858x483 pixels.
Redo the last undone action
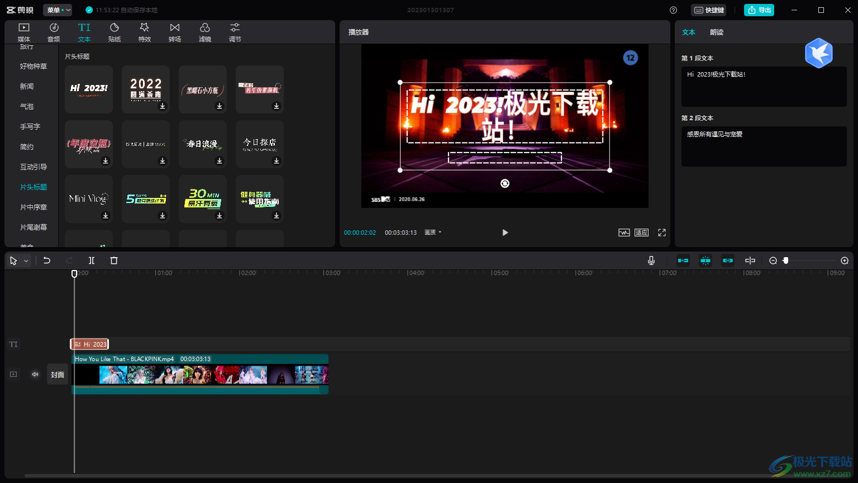[69, 261]
